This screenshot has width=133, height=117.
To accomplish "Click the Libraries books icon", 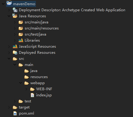I will (21, 40).
